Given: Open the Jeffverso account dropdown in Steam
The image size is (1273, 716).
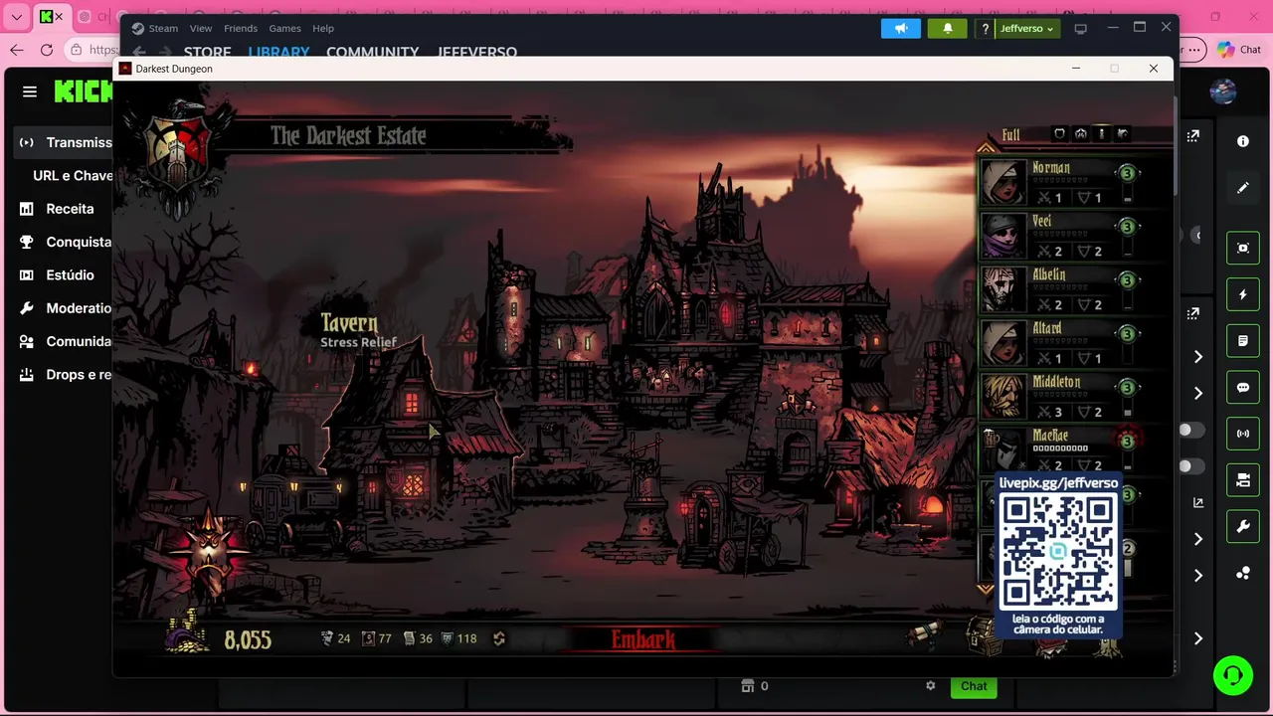Looking at the screenshot, I should [x=1026, y=29].
